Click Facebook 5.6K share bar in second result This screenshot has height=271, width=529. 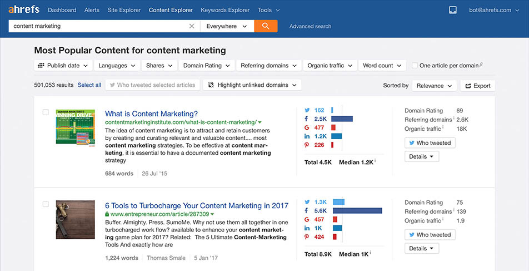358,210
